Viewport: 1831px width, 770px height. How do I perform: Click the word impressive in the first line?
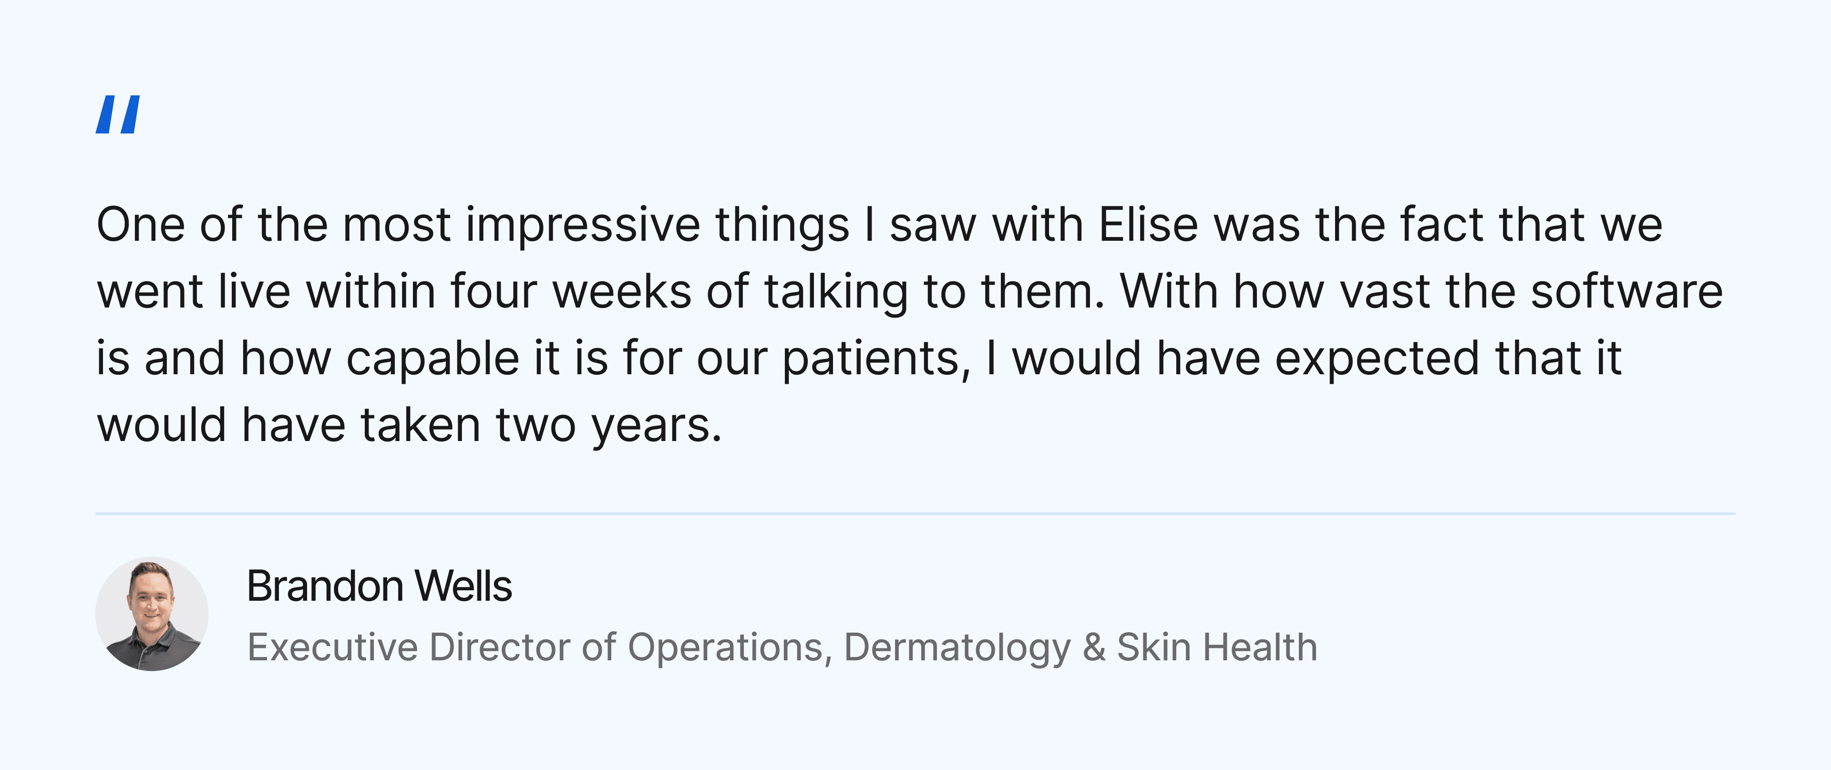point(583,225)
